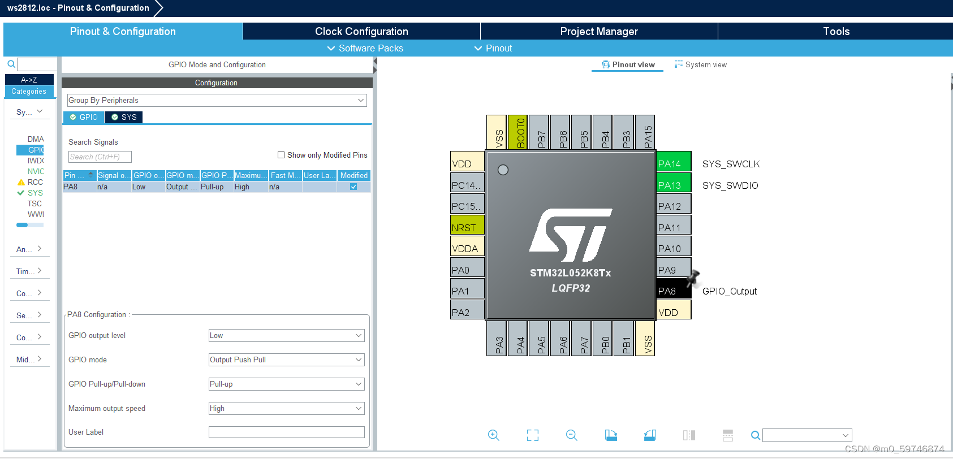Switch to Project Manager tab
Screen dimensions: 953x459
point(599,32)
